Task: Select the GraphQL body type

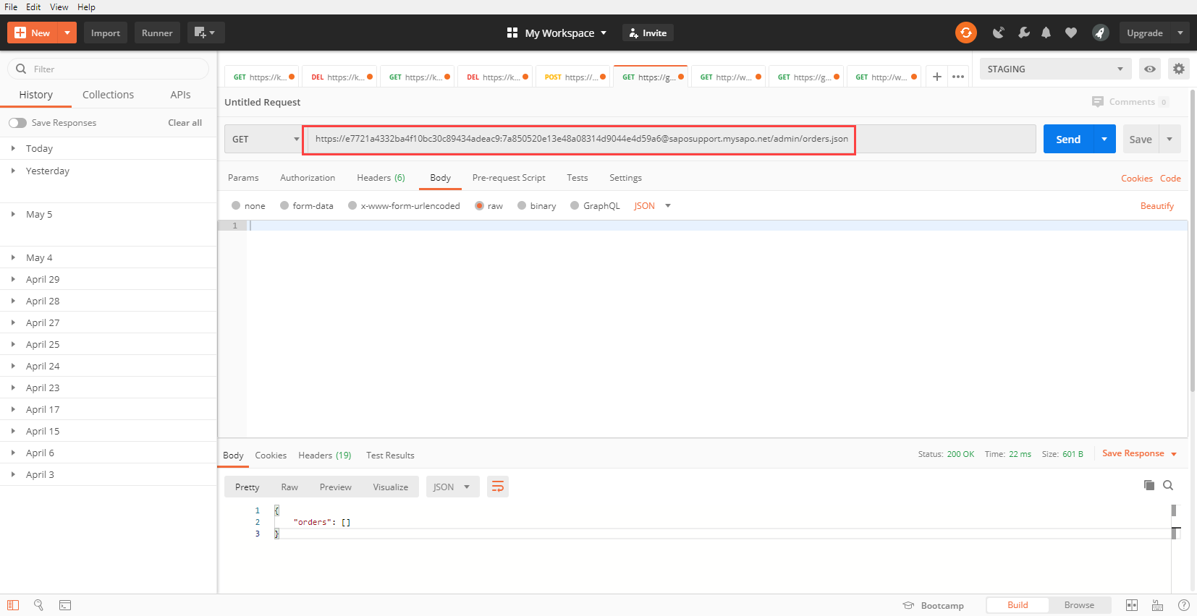Action: pos(575,205)
